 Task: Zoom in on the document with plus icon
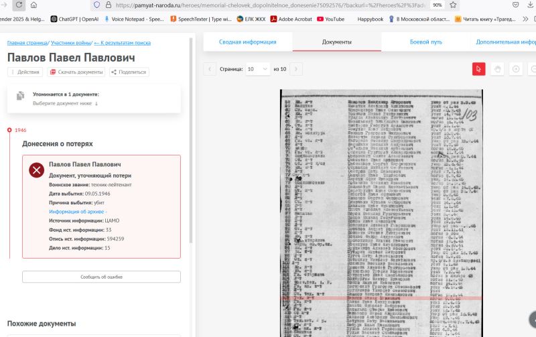[x=516, y=69]
